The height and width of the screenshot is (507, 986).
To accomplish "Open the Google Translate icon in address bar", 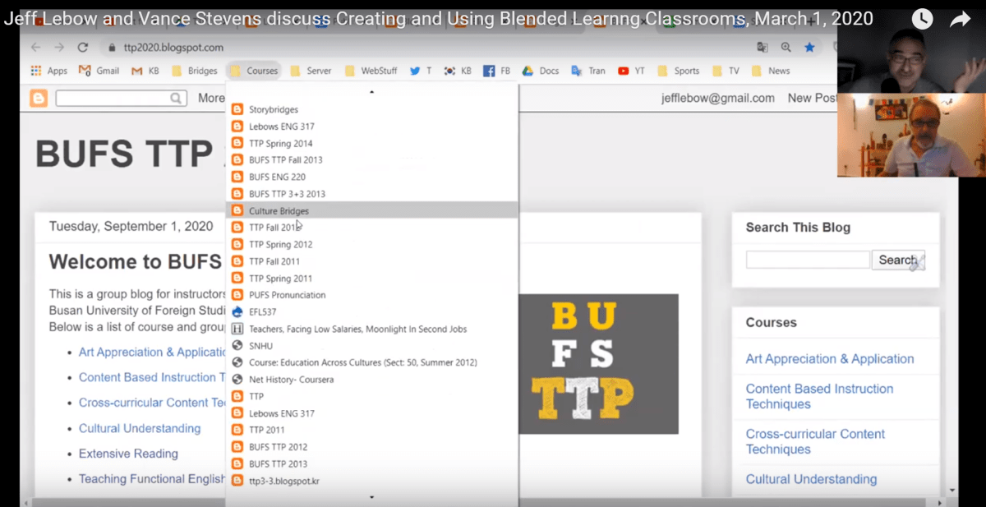I will point(763,48).
